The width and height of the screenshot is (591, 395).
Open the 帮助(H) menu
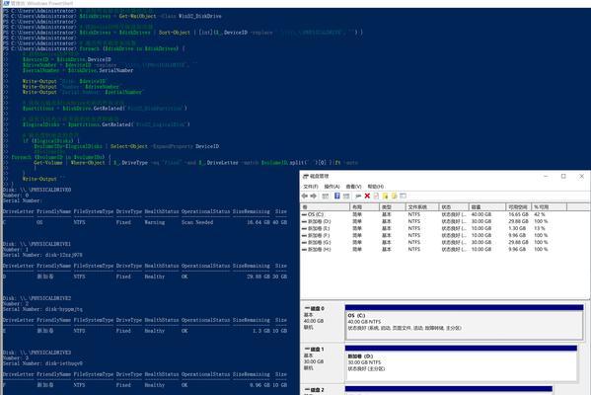[x=375, y=187]
